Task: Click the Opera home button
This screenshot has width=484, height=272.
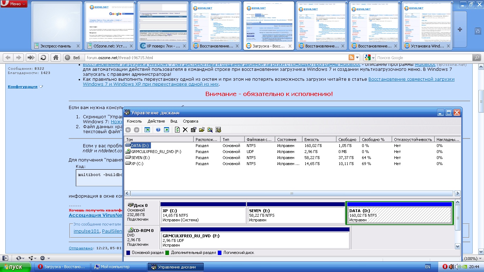Action: 56,58
